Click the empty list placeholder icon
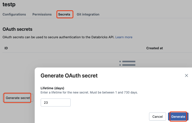The width and height of the screenshot is (192, 123). pyautogui.click(x=127, y=63)
